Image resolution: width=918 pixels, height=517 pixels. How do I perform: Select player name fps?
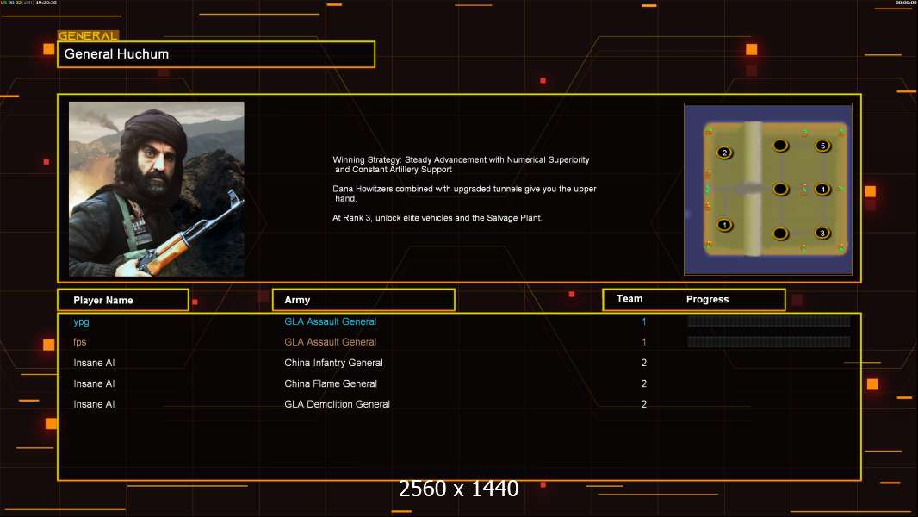(x=79, y=342)
